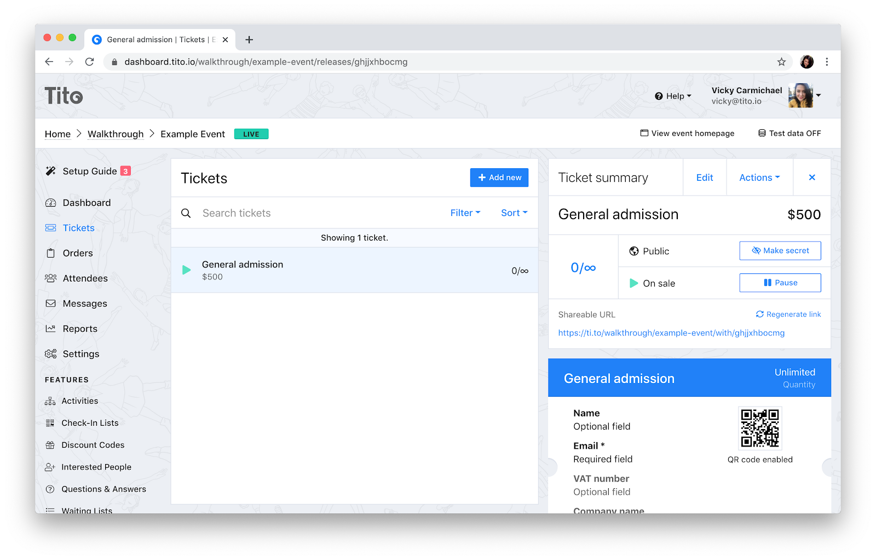Viewport: 876px width, 560px height.
Task: Open the Filter dropdown
Action: (x=465, y=213)
